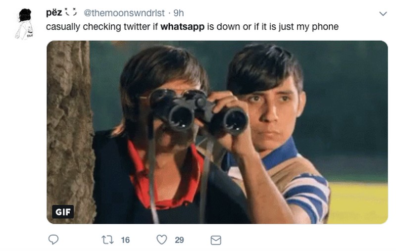Click the bold whatsapp keyword in tweet
The height and width of the screenshot is (251, 396).
click(x=182, y=27)
